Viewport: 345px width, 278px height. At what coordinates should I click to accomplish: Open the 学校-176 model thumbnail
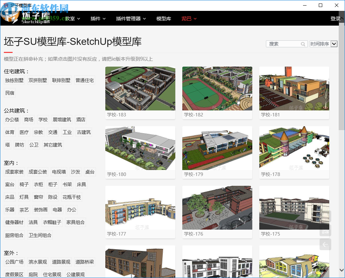pos(217,208)
